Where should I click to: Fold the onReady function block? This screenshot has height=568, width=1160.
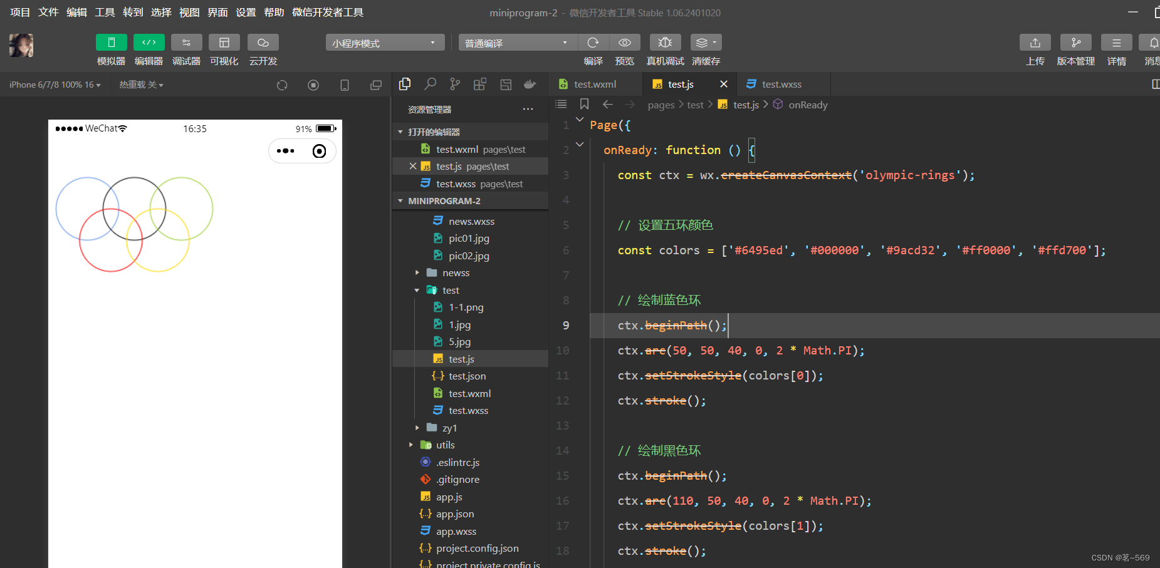click(580, 144)
